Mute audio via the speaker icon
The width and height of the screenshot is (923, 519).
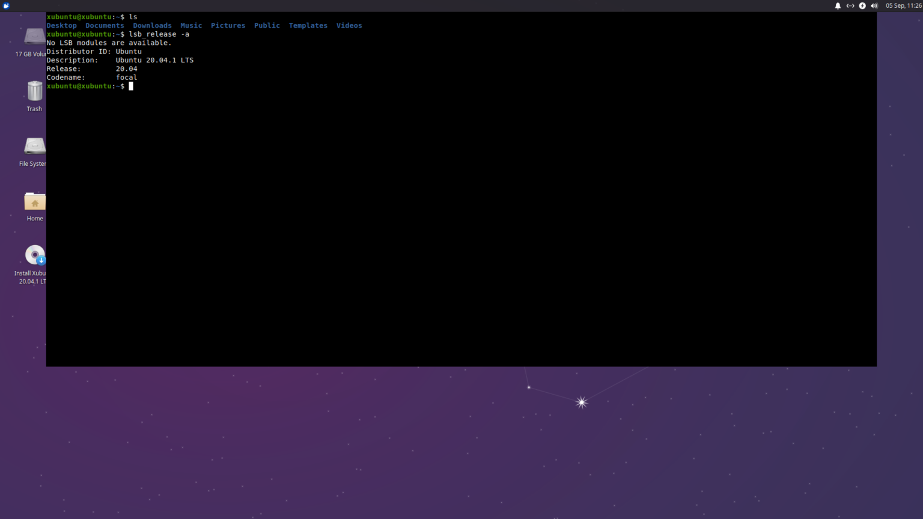tap(874, 5)
